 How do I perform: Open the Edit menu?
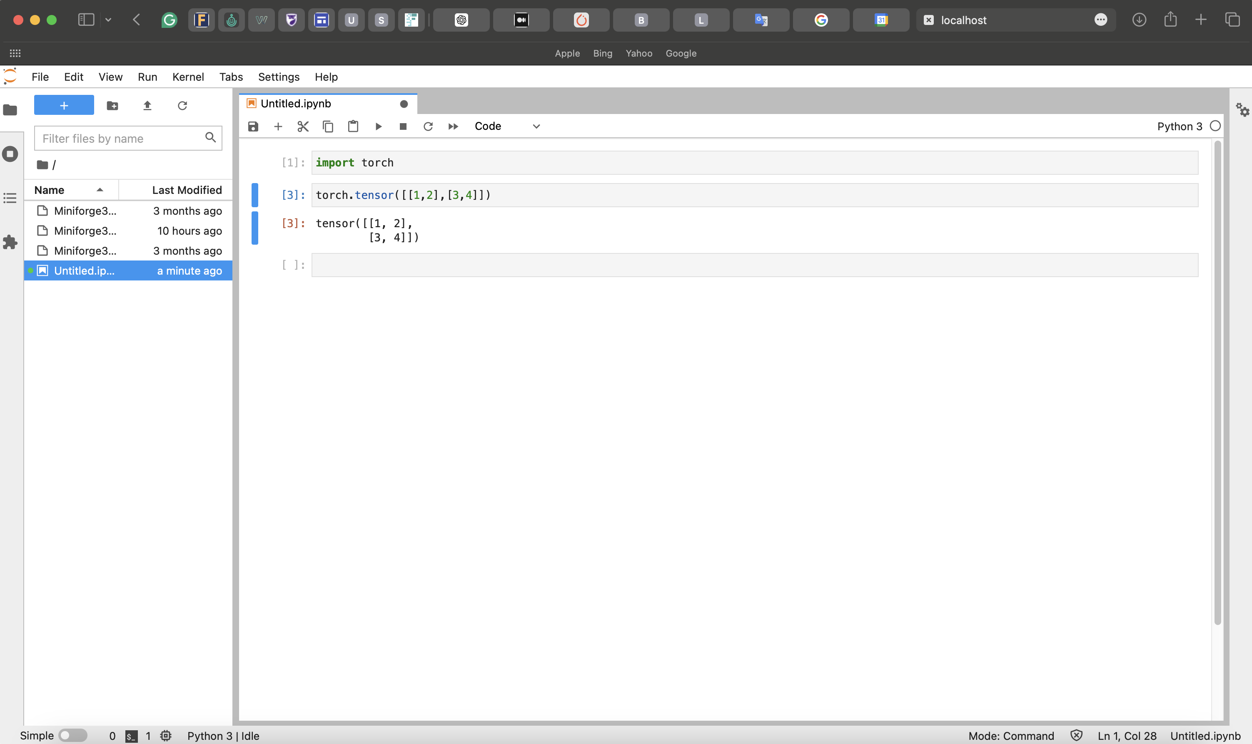[74, 77]
